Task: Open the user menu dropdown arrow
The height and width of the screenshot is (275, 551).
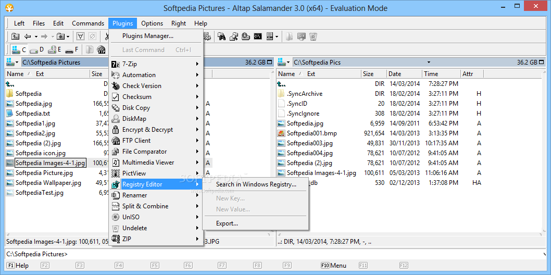Action: pos(277,36)
